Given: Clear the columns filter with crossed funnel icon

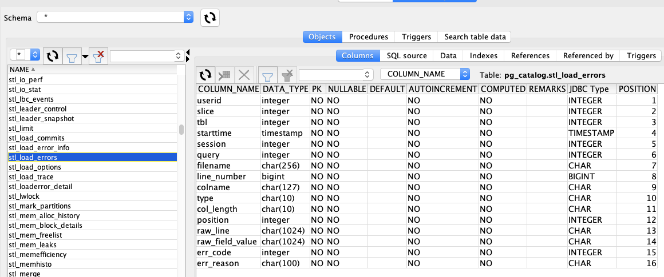Looking at the screenshot, I should 287,74.
